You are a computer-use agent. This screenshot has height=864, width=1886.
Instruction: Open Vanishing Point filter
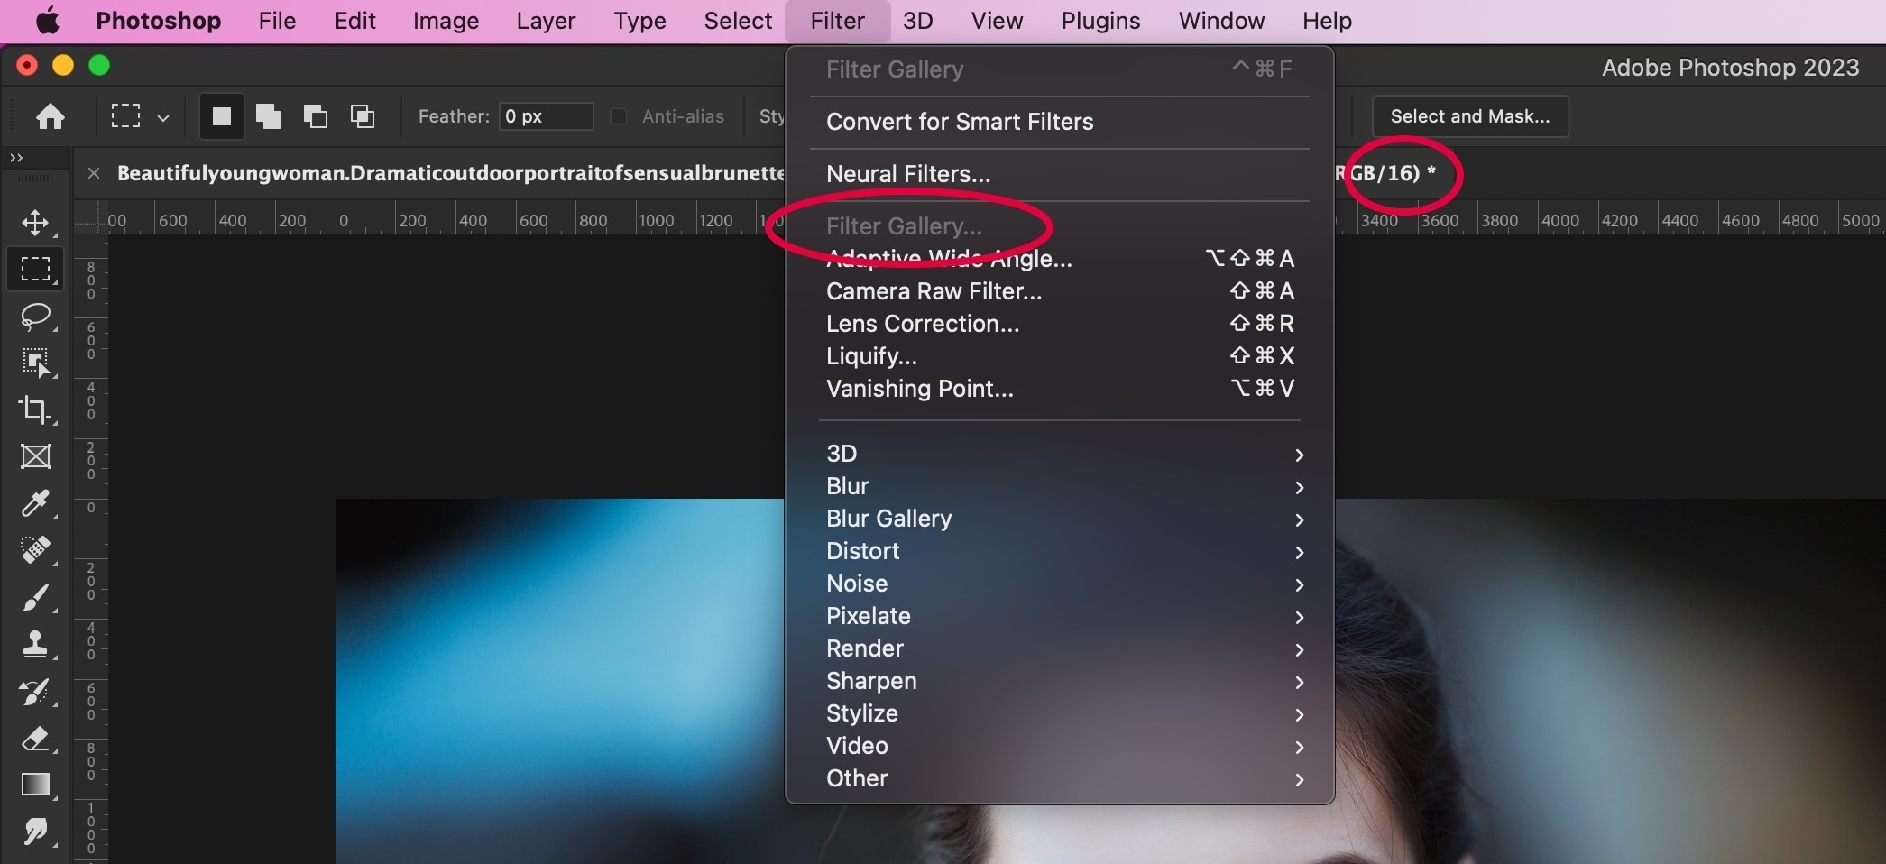point(1061,389)
